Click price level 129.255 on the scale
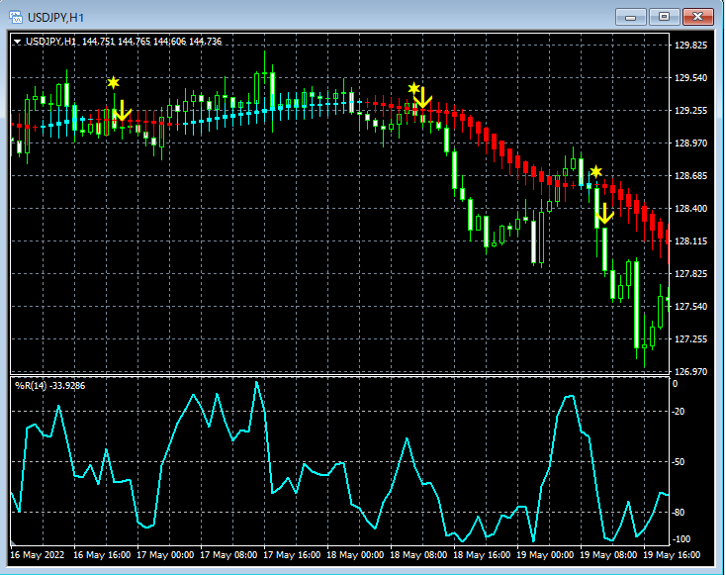Image resolution: width=726 pixels, height=575 pixels. pos(690,111)
